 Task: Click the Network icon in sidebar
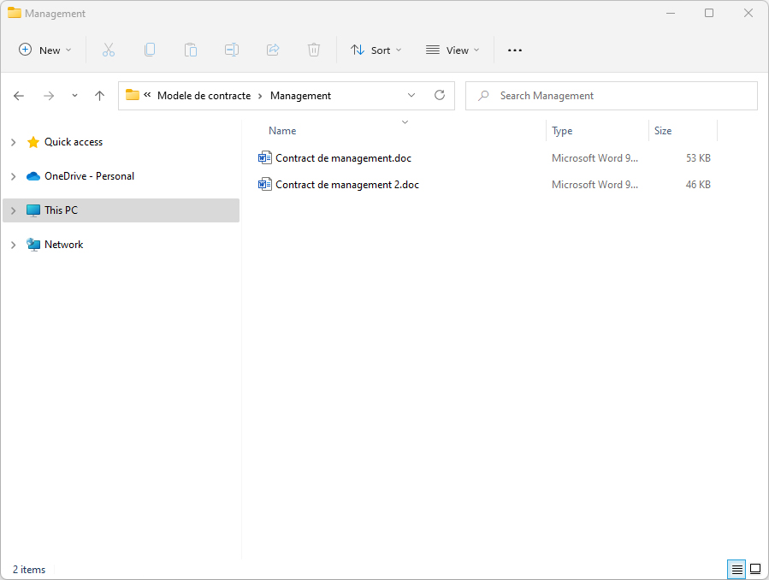point(33,245)
